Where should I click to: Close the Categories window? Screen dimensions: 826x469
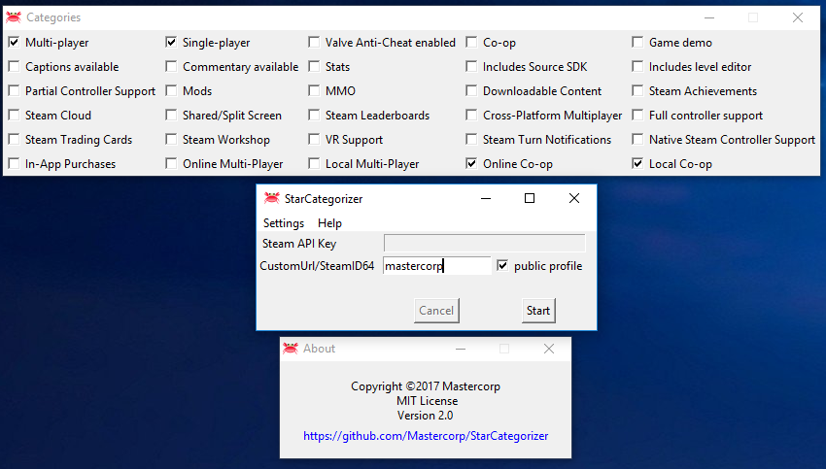(x=798, y=17)
